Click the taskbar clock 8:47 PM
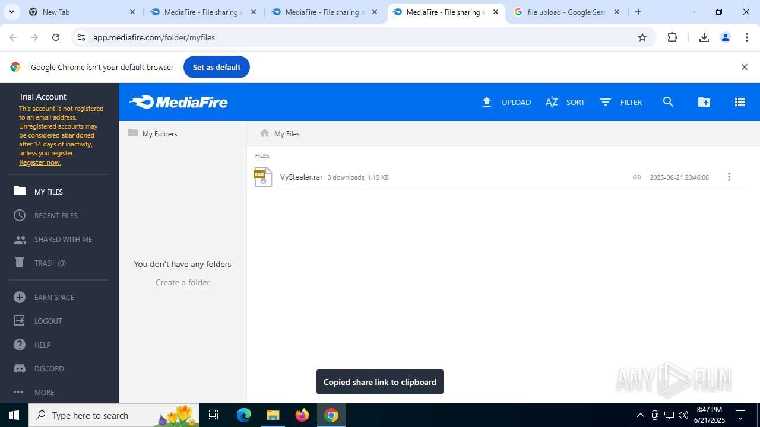Viewport: 760px width, 427px height. (x=709, y=415)
